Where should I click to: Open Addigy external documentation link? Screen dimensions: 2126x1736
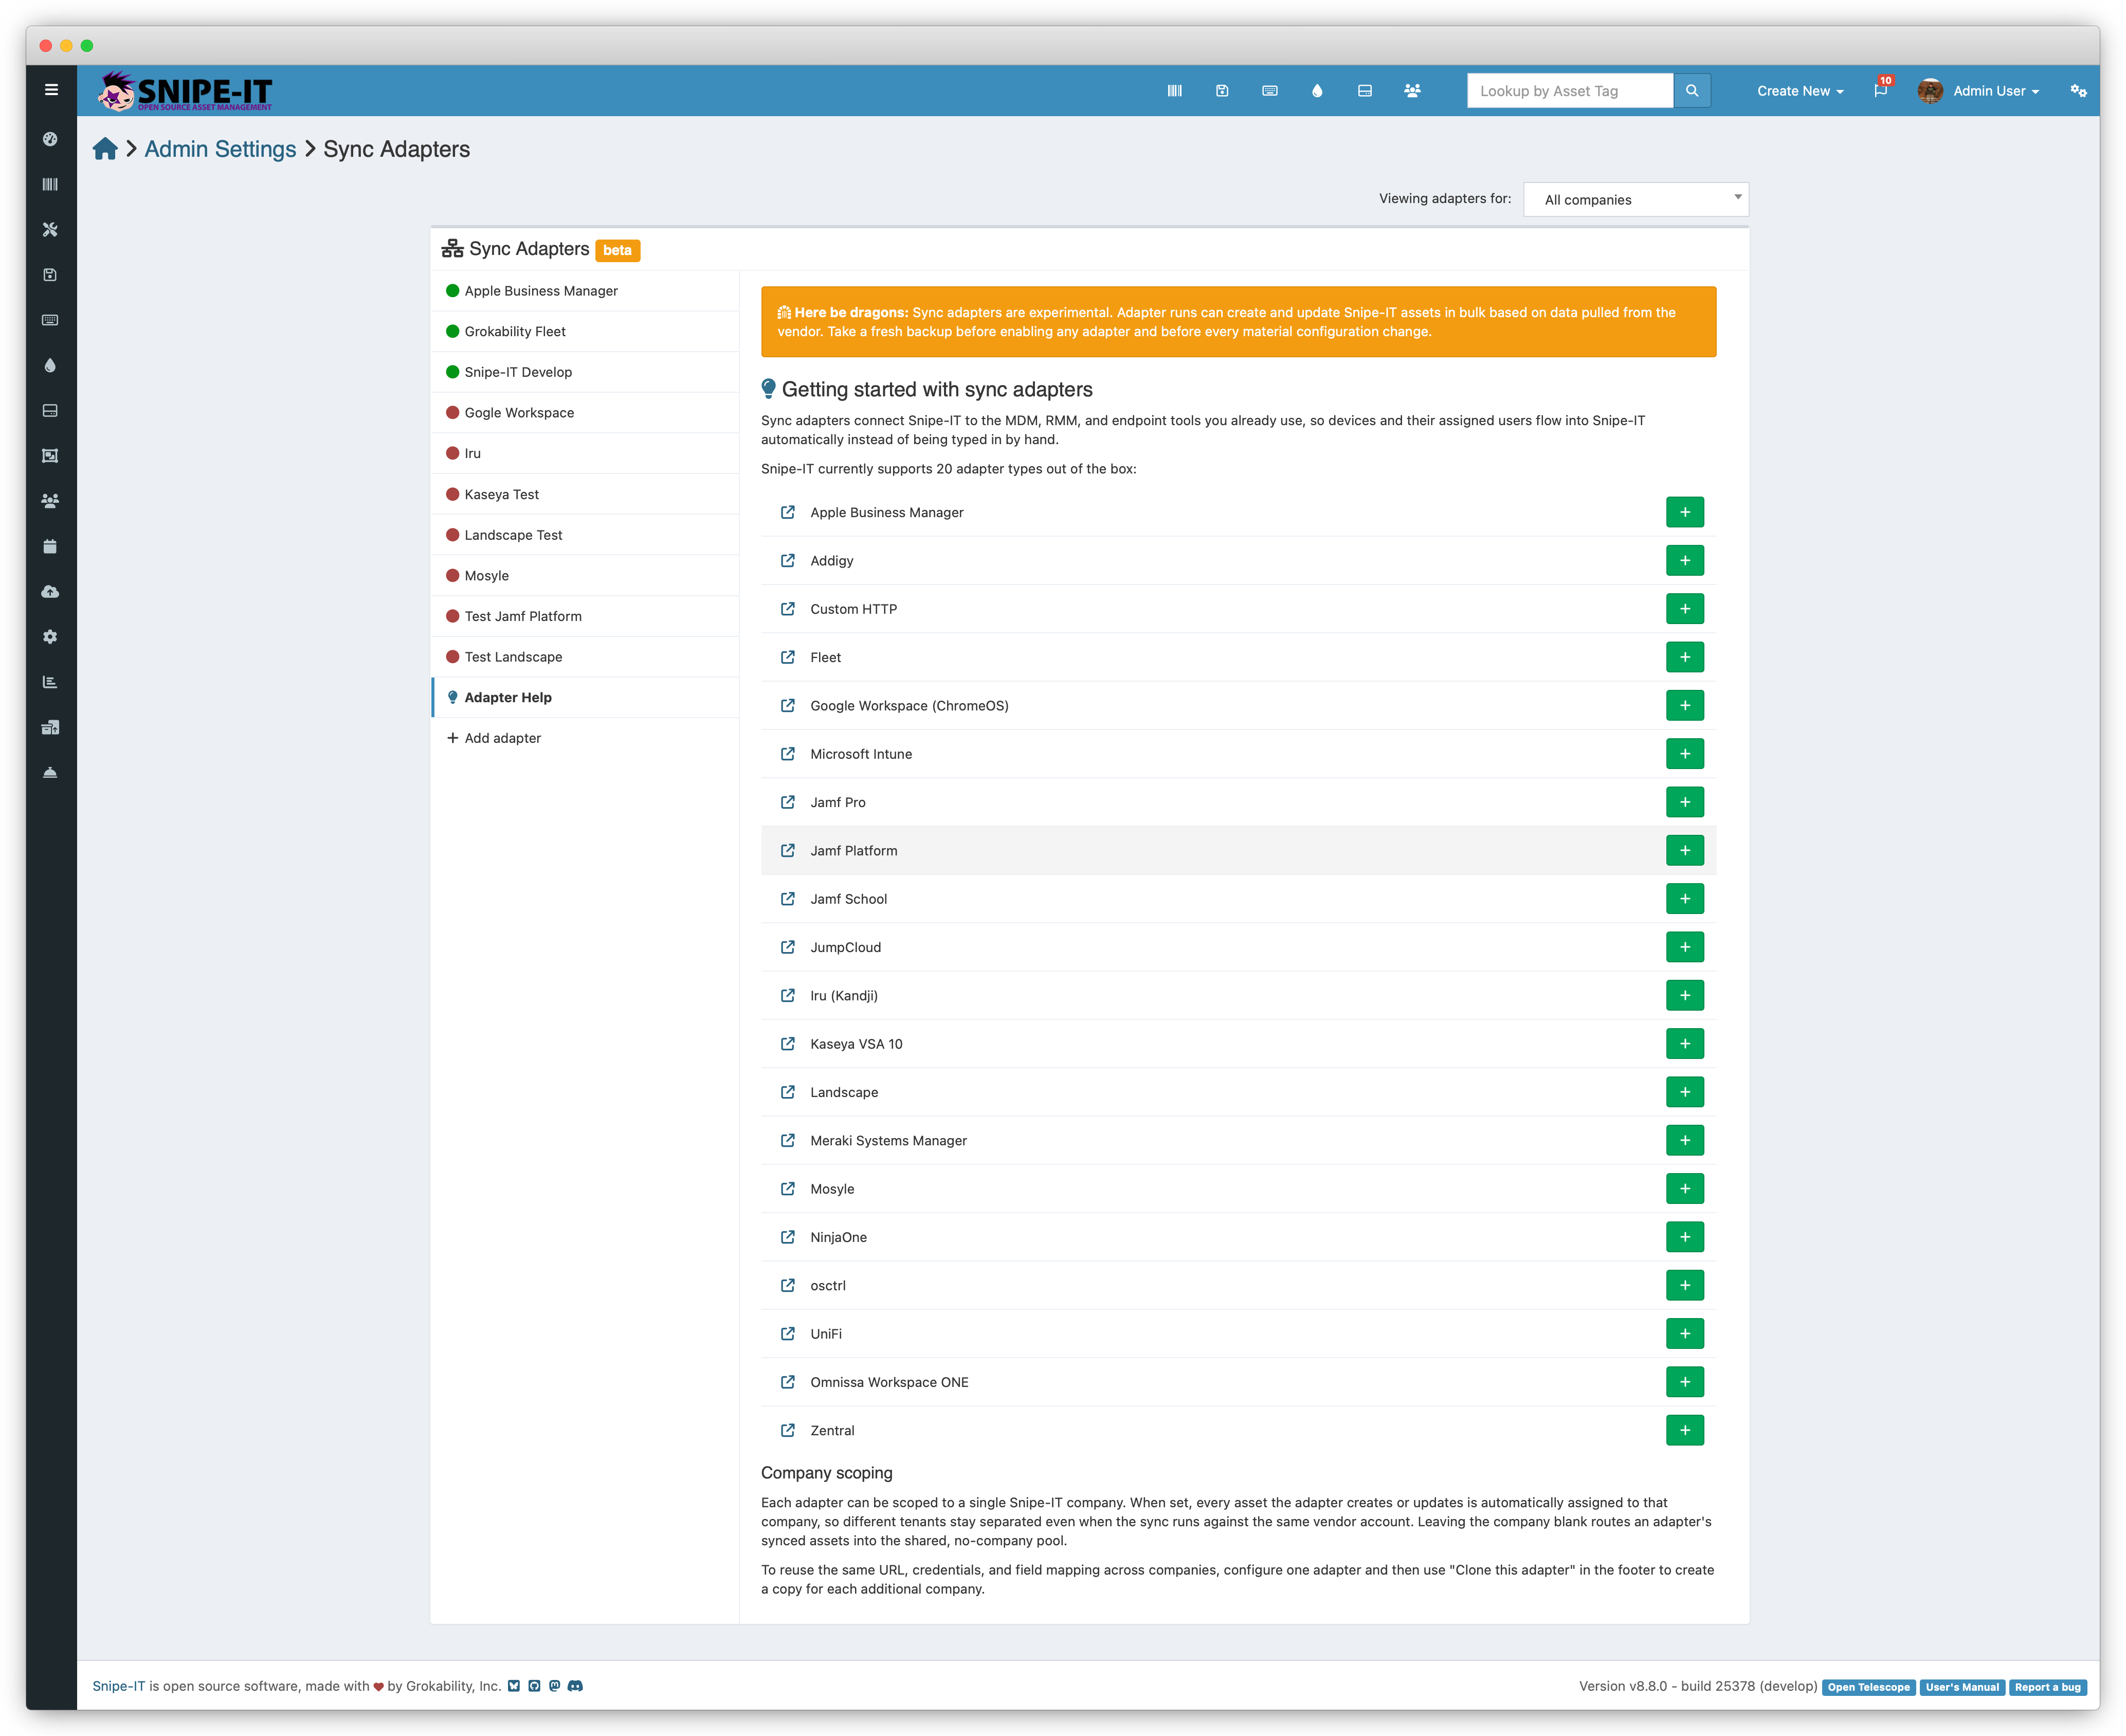[788, 560]
